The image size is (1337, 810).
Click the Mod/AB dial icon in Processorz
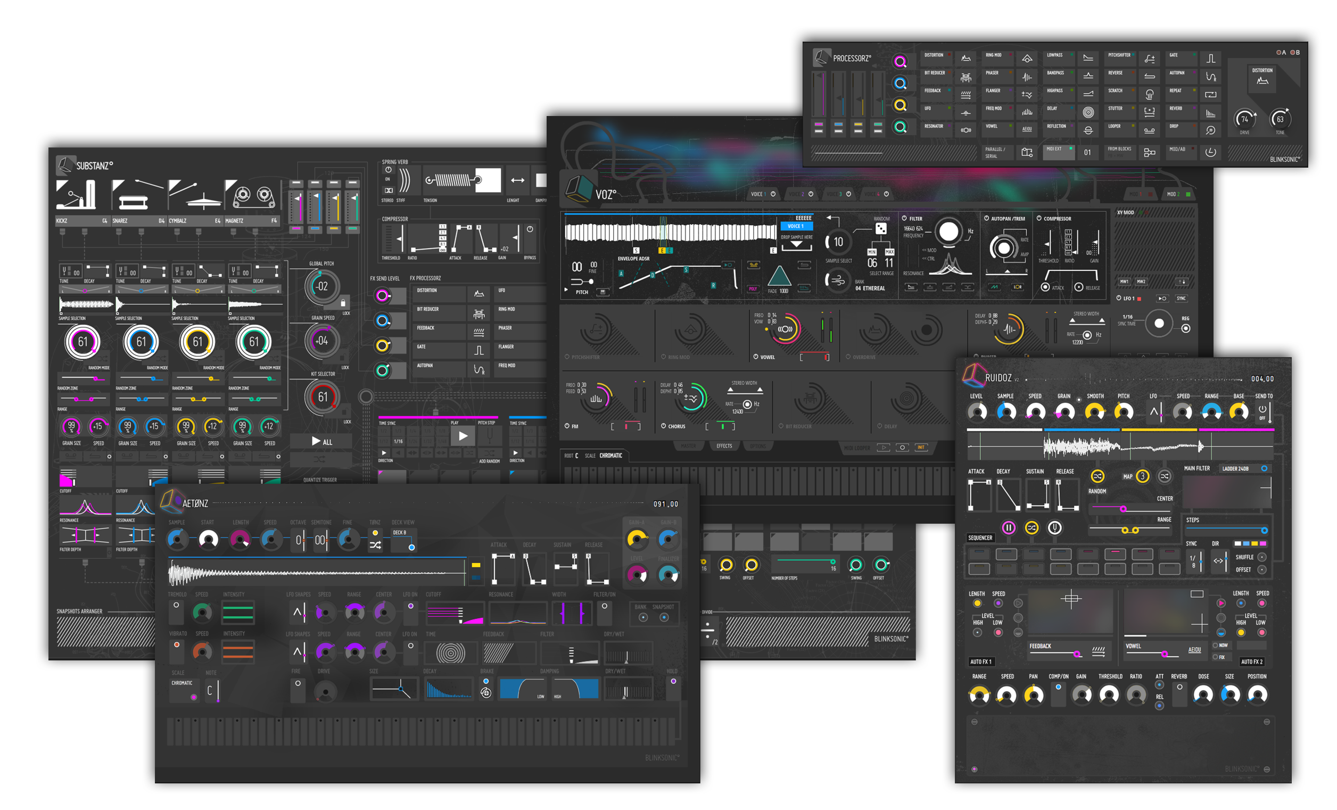pyautogui.click(x=1210, y=152)
